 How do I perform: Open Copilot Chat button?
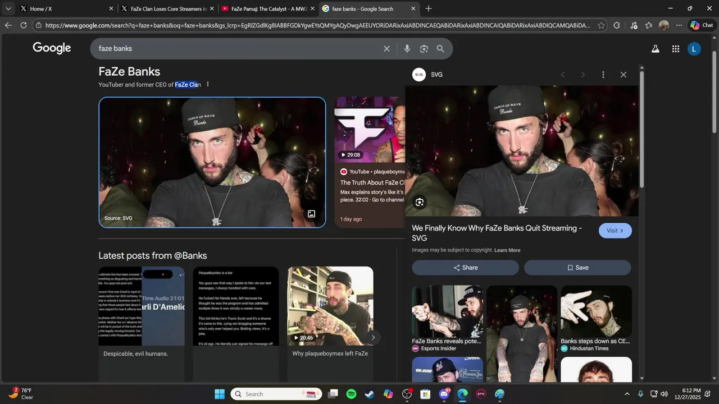(x=702, y=25)
